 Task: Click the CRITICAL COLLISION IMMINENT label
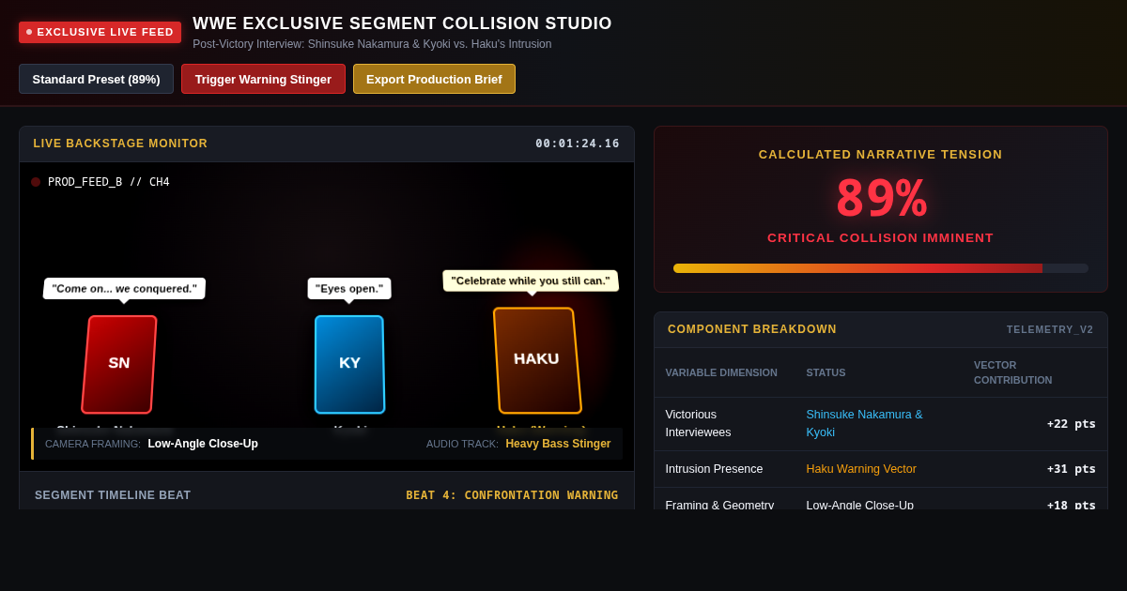(x=881, y=238)
